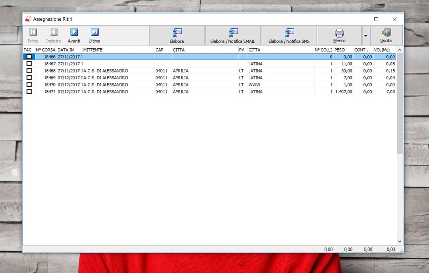
Task: Click volume value 7,03
Action: point(391,91)
